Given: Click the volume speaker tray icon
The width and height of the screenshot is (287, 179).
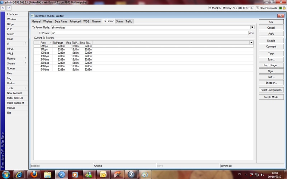Looking at the screenshot, I should [x=262, y=175].
